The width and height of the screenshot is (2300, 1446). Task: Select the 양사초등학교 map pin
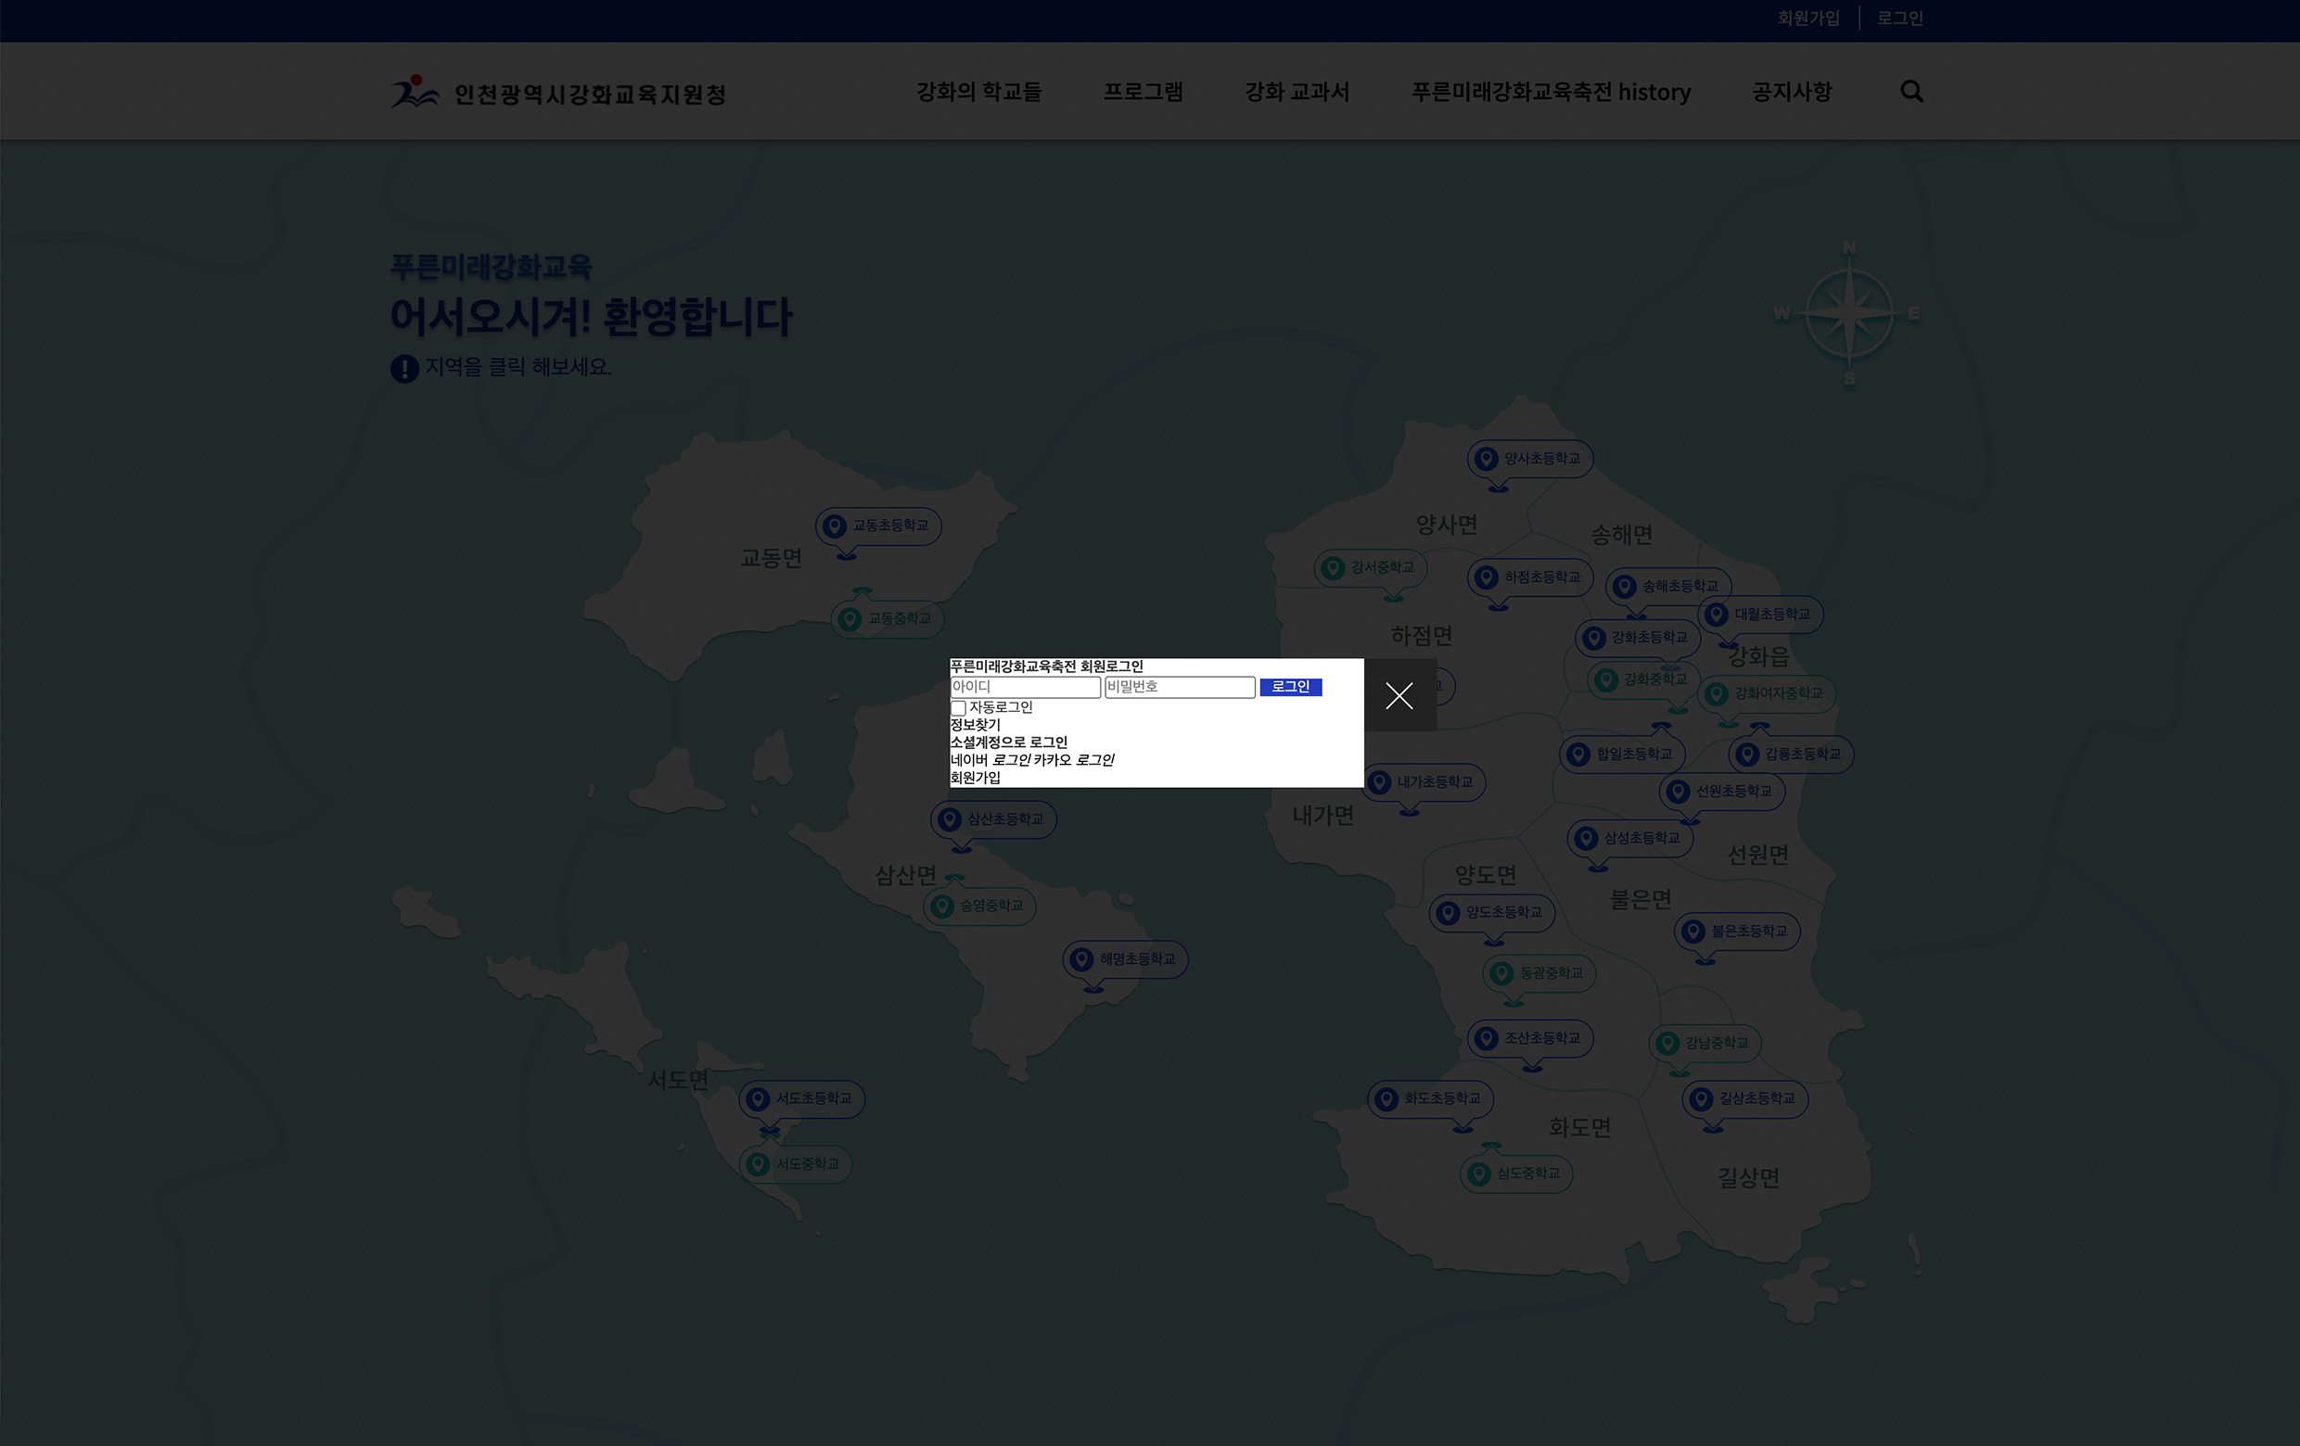tap(1529, 459)
